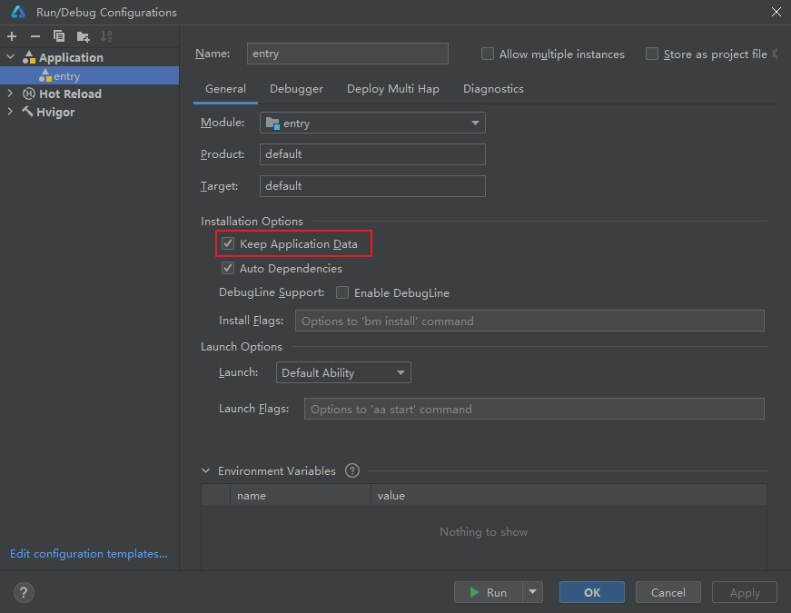The image size is (791, 613).
Task: Expand the Hvigor tree node
Action: [10, 112]
